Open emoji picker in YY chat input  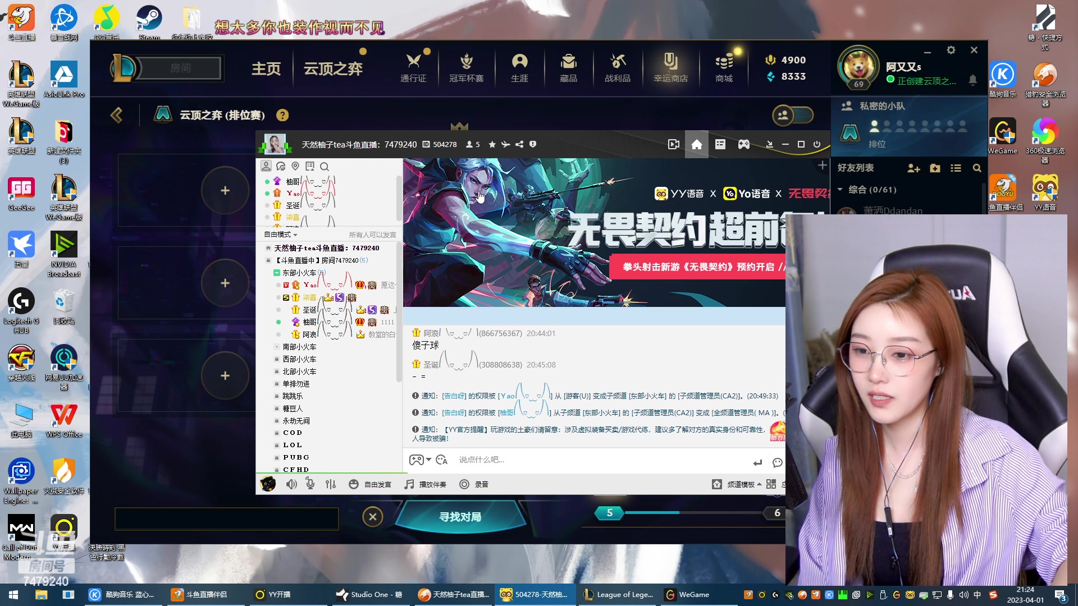[441, 460]
